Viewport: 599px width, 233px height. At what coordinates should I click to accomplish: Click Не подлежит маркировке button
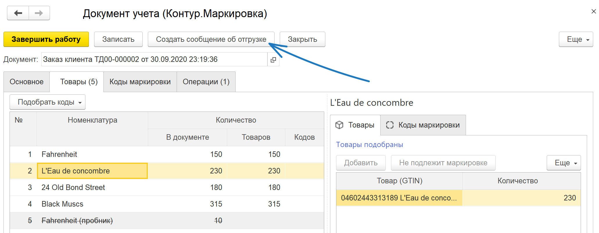pyautogui.click(x=443, y=163)
